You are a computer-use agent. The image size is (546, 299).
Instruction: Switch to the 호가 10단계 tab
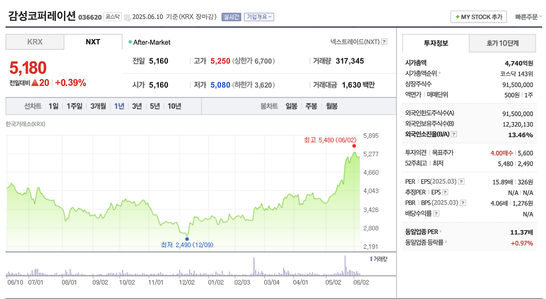point(502,43)
